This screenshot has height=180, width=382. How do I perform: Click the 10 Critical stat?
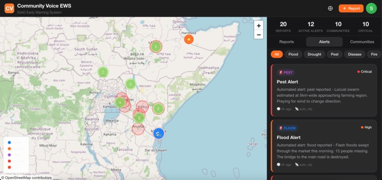click(x=365, y=27)
